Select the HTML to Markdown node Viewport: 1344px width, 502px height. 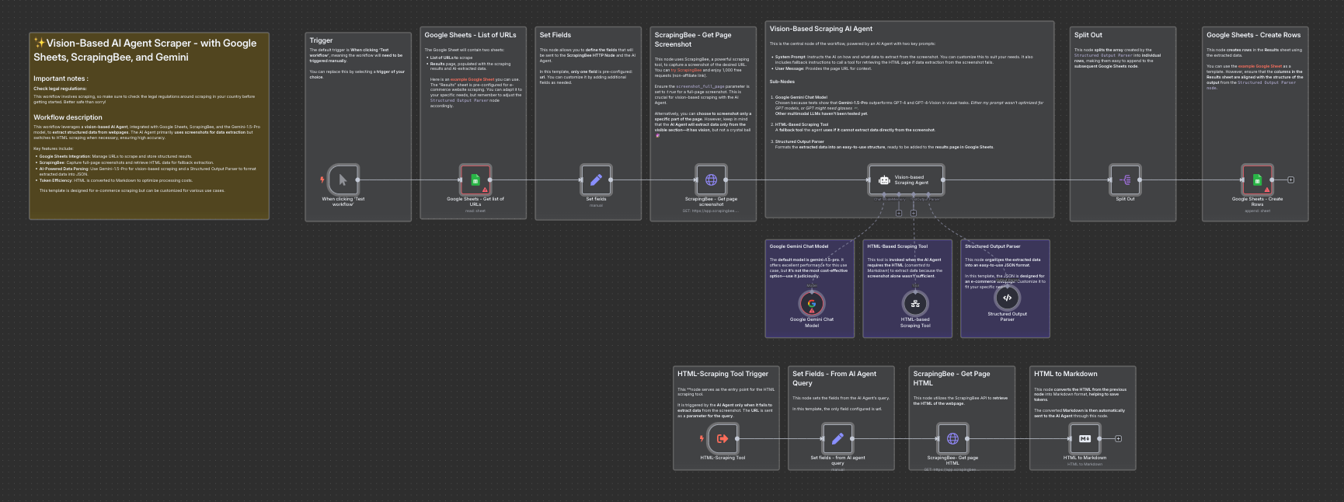point(1085,438)
